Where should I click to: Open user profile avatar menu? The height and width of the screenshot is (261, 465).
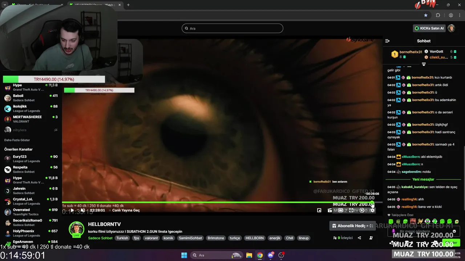452,28
